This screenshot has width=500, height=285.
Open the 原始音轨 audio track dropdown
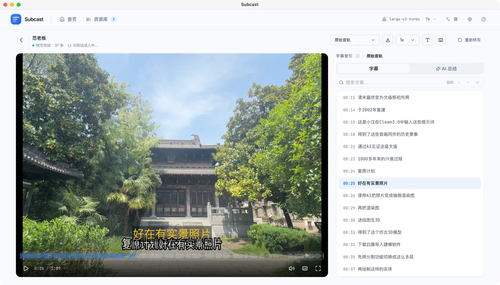pyautogui.click(x=355, y=40)
